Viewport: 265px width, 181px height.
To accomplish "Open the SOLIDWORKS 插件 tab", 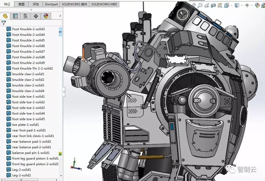I will coord(74,4).
